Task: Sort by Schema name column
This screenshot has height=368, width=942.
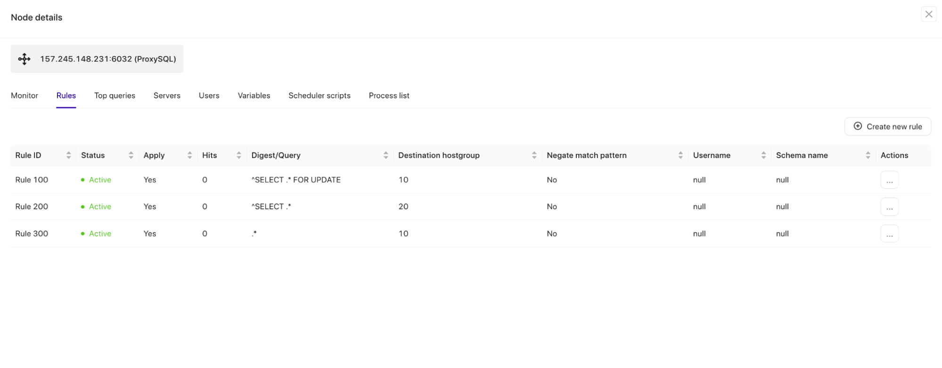Action: (x=868, y=155)
